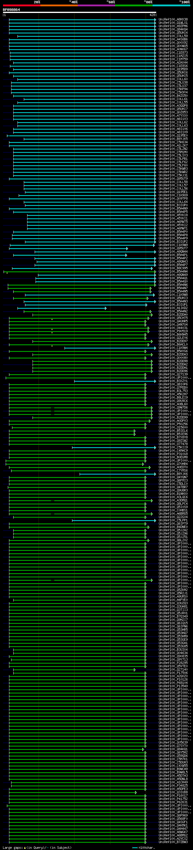Viewport: 193px width, 850px height.
Task: Choose UniRef100_C5M1M0 entry
Action: 173,152
